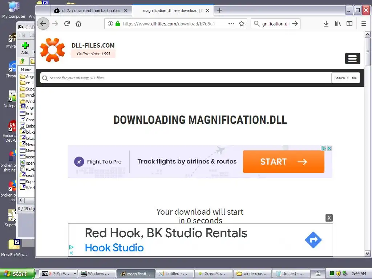Switch to Grass Mo taskbar item
The height and width of the screenshot is (279, 372).
point(214,274)
